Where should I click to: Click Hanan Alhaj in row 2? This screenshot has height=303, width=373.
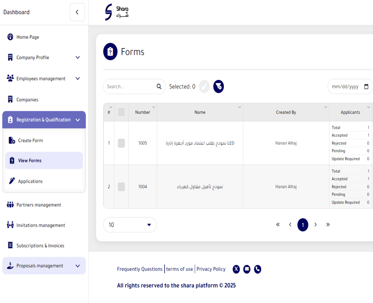pos(286,187)
